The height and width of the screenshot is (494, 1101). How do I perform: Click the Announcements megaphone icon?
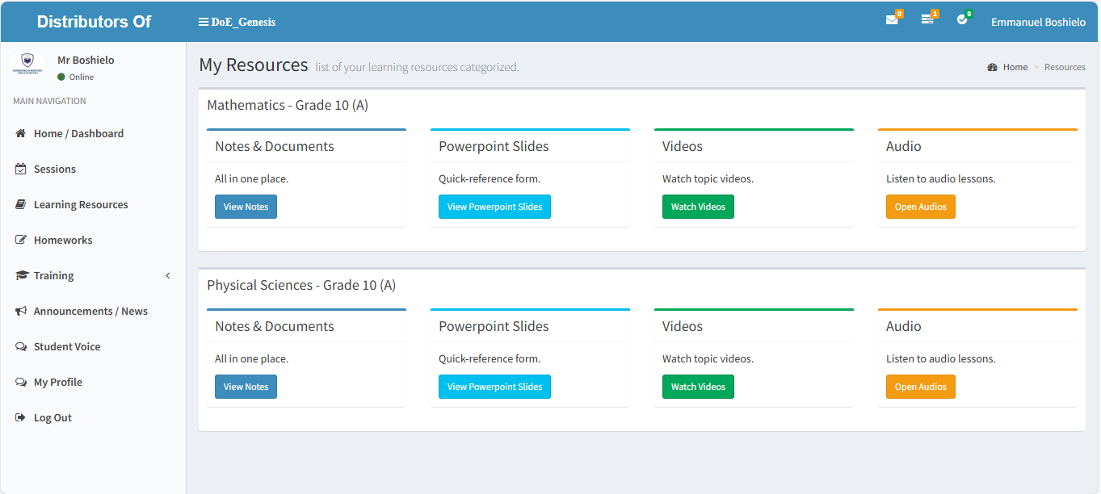(x=21, y=312)
